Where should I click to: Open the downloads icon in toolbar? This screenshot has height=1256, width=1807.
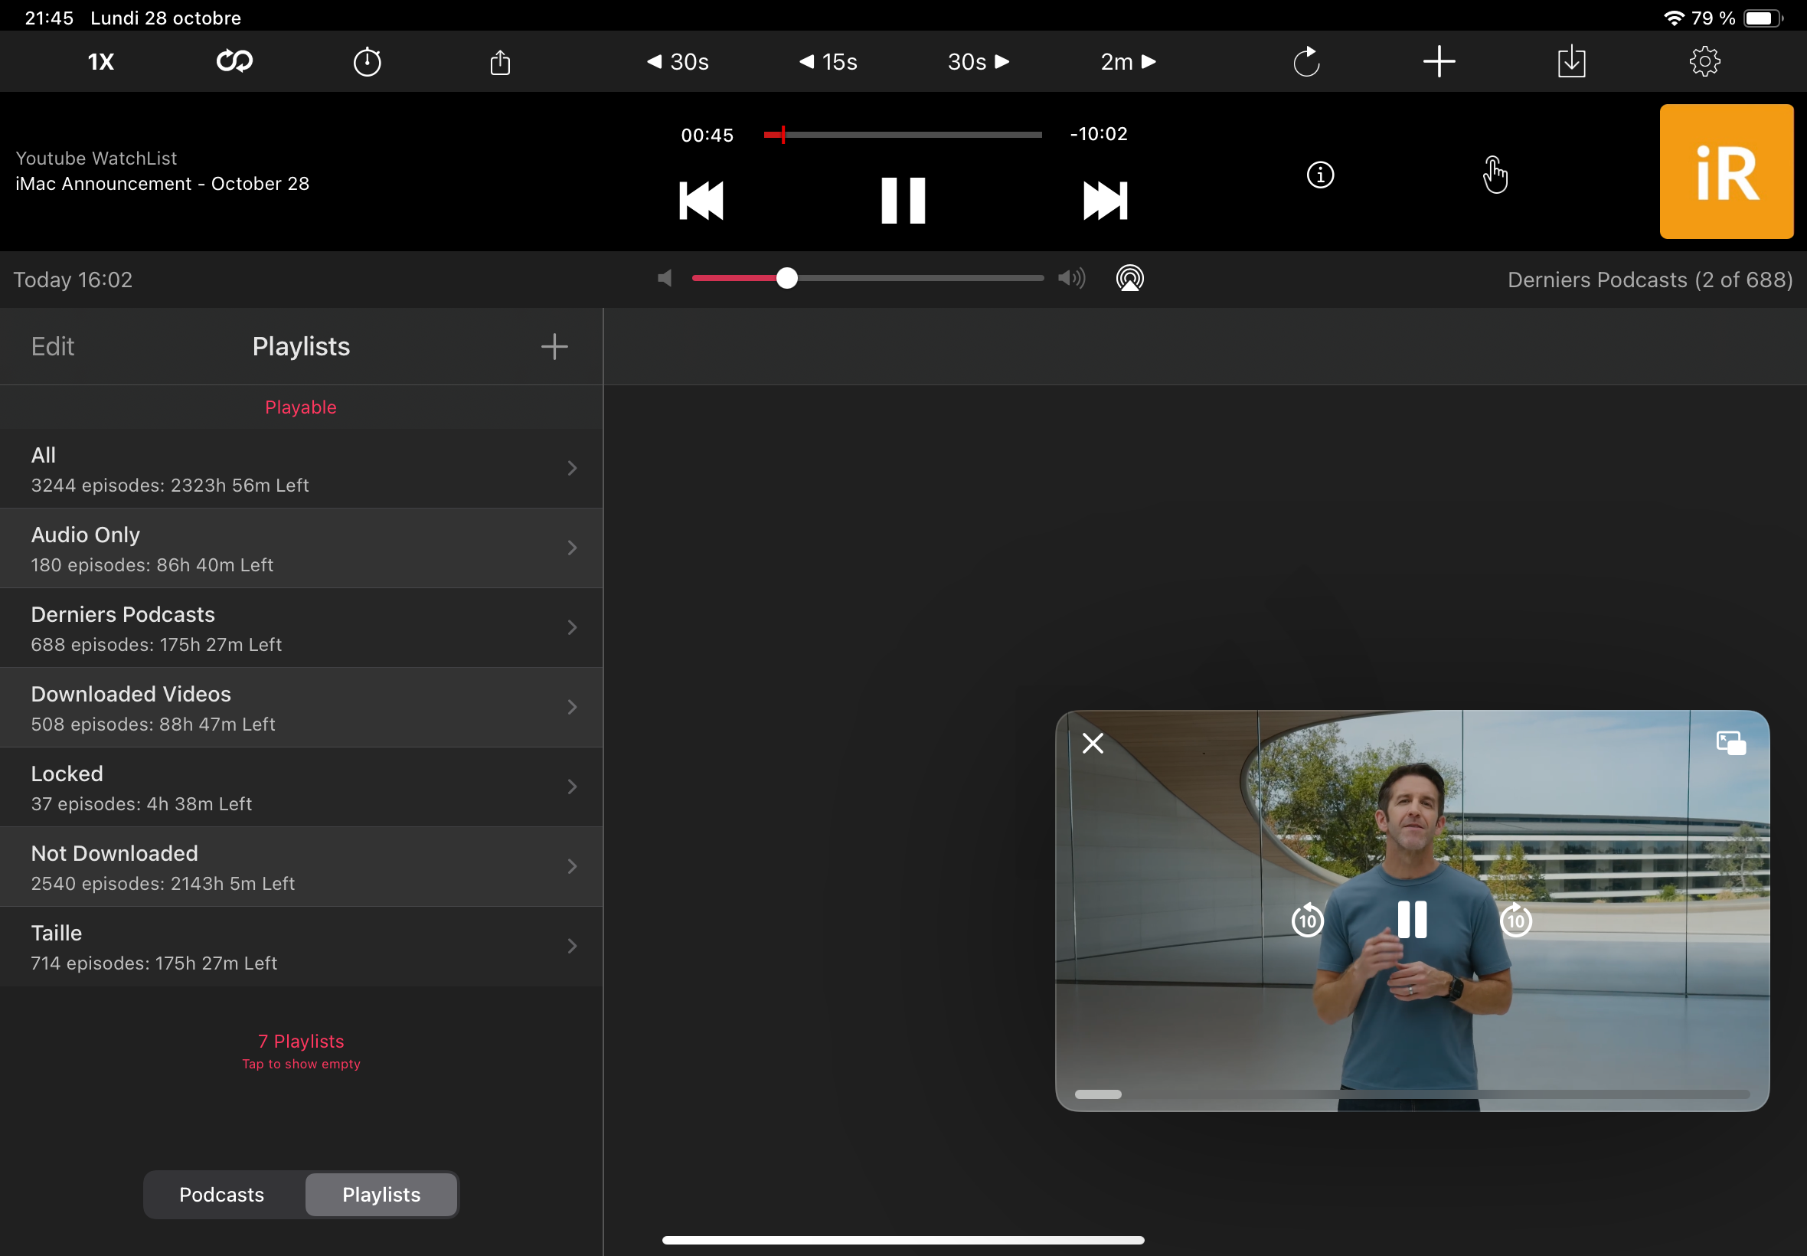pos(1571,61)
